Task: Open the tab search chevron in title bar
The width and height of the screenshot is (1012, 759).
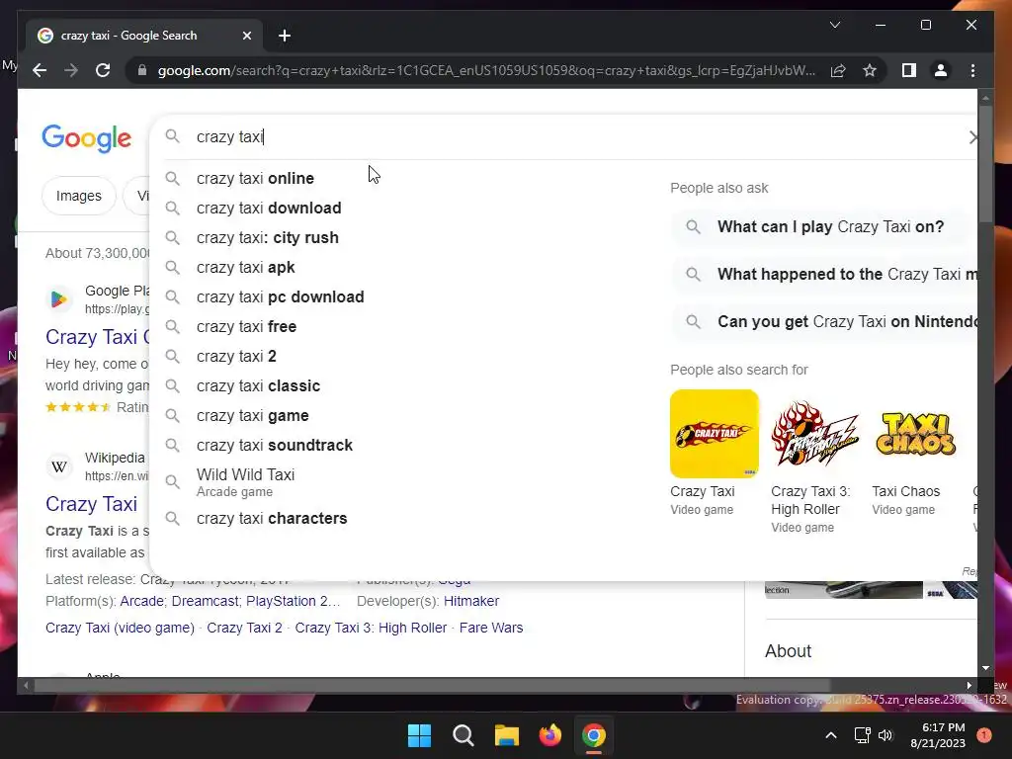Action: (x=834, y=25)
